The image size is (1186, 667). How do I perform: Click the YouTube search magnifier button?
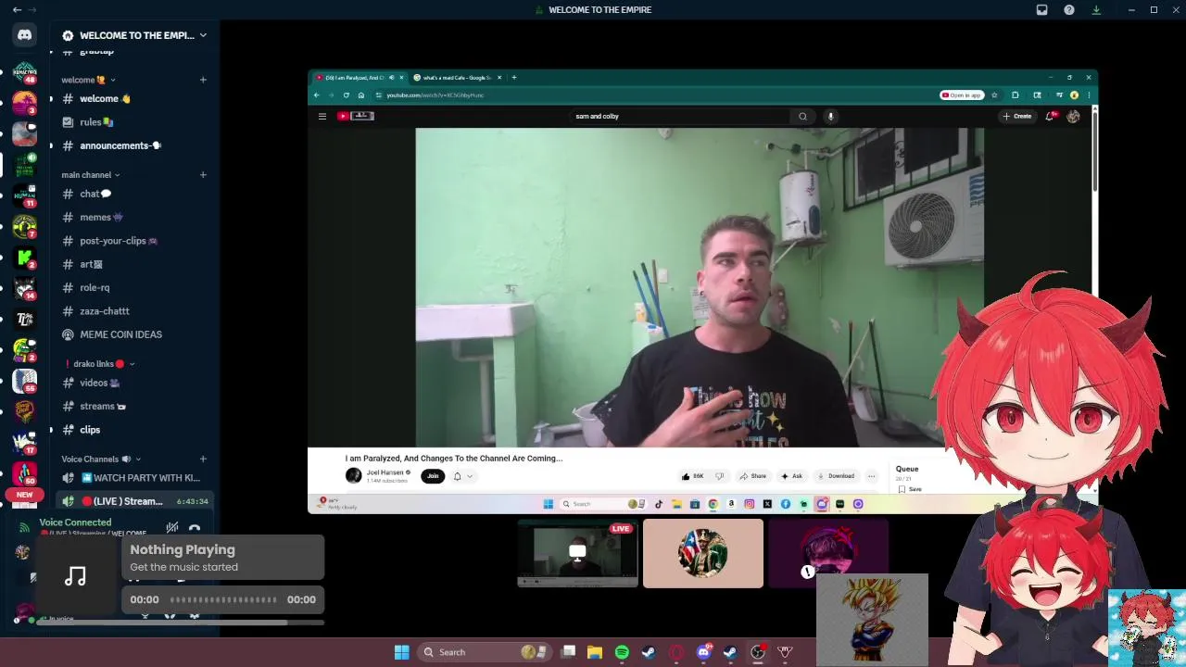coord(802,117)
